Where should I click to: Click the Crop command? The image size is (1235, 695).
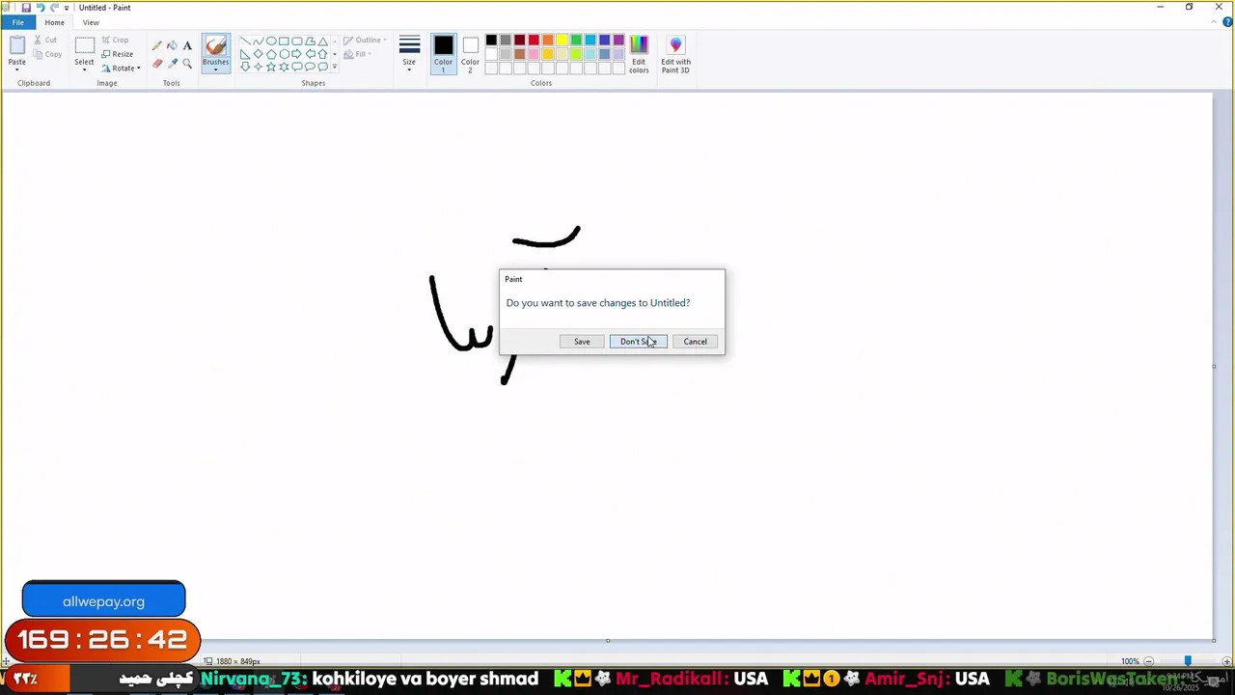pyautogui.click(x=115, y=40)
